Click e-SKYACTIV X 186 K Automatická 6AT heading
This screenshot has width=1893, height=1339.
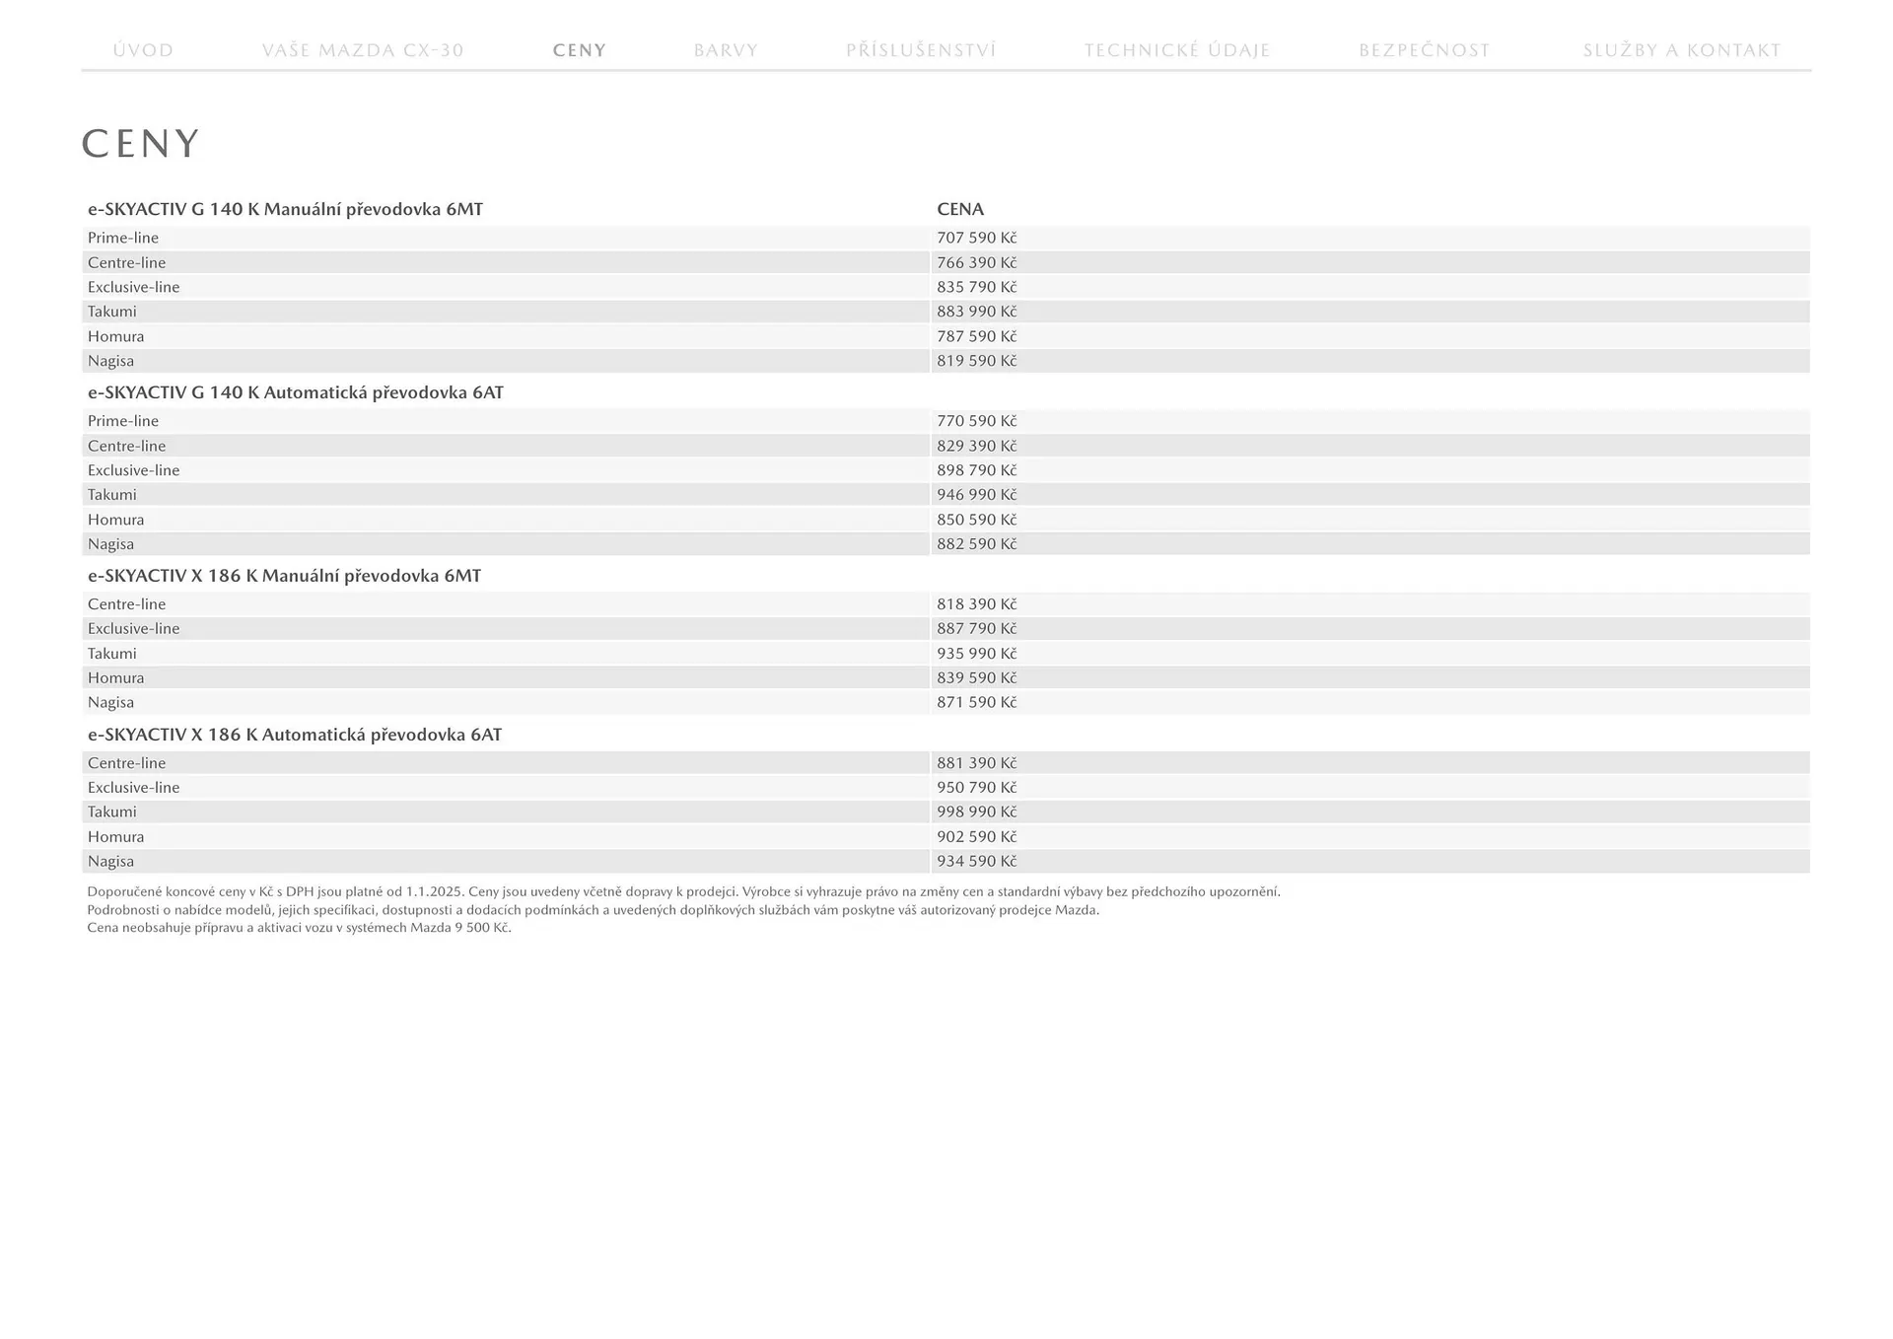point(294,735)
